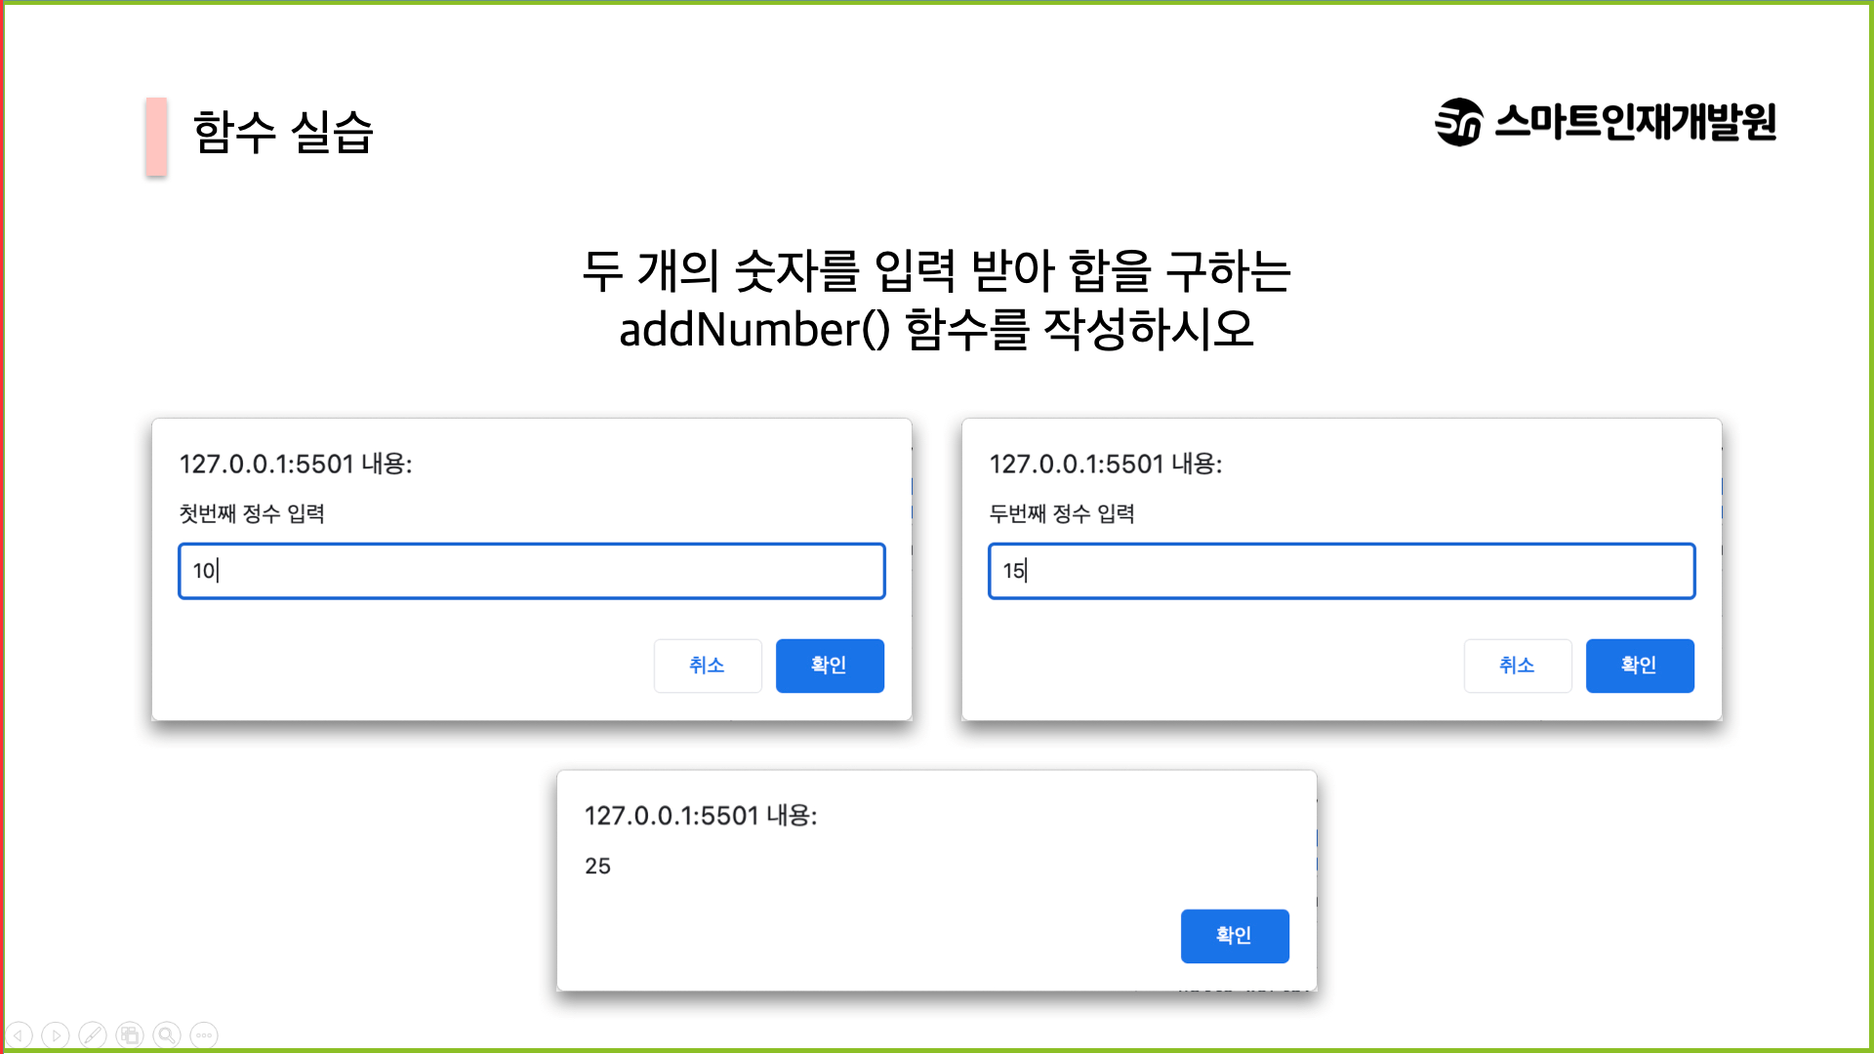
Task: Click the pink title accent bar
Action: click(x=156, y=136)
